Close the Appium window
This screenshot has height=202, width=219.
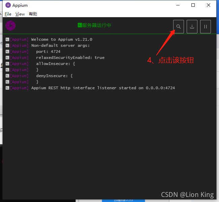[208, 5]
